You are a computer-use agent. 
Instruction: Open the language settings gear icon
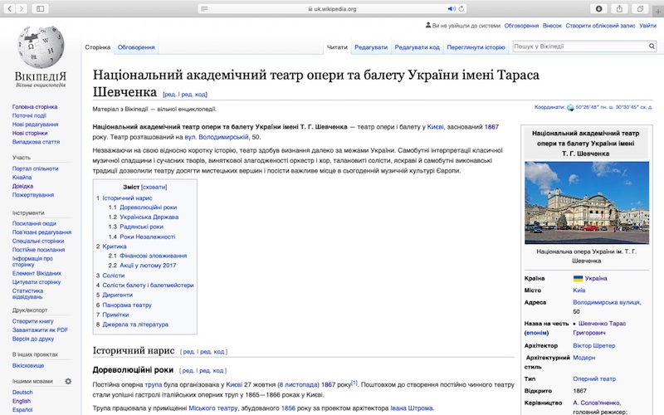[x=68, y=381]
